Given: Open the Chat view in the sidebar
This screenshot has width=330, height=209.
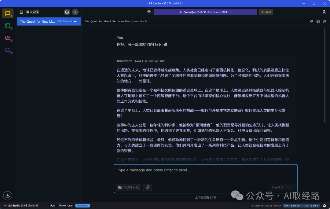Looking at the screenshot, I should click(x=8, y=13).
